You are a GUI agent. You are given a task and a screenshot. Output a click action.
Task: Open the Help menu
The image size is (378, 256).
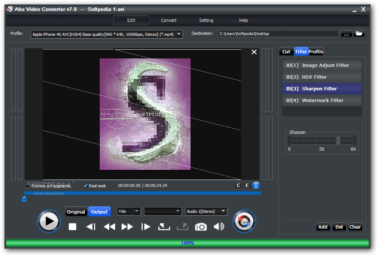coord(243,20)
